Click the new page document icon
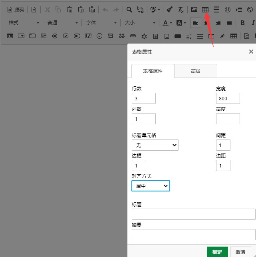Viewport: 256px width, 257px height. click(34, 10)
